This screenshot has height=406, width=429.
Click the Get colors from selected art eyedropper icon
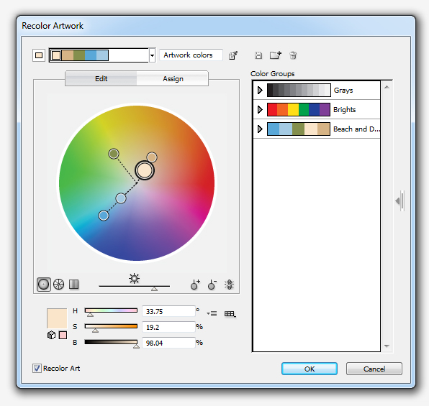pyautogui.click(x=233, y=55)
